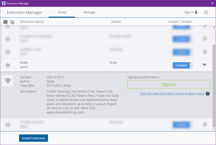Click deselect all extensions icon
Screen dimensions: 216x145
(12, 22)
